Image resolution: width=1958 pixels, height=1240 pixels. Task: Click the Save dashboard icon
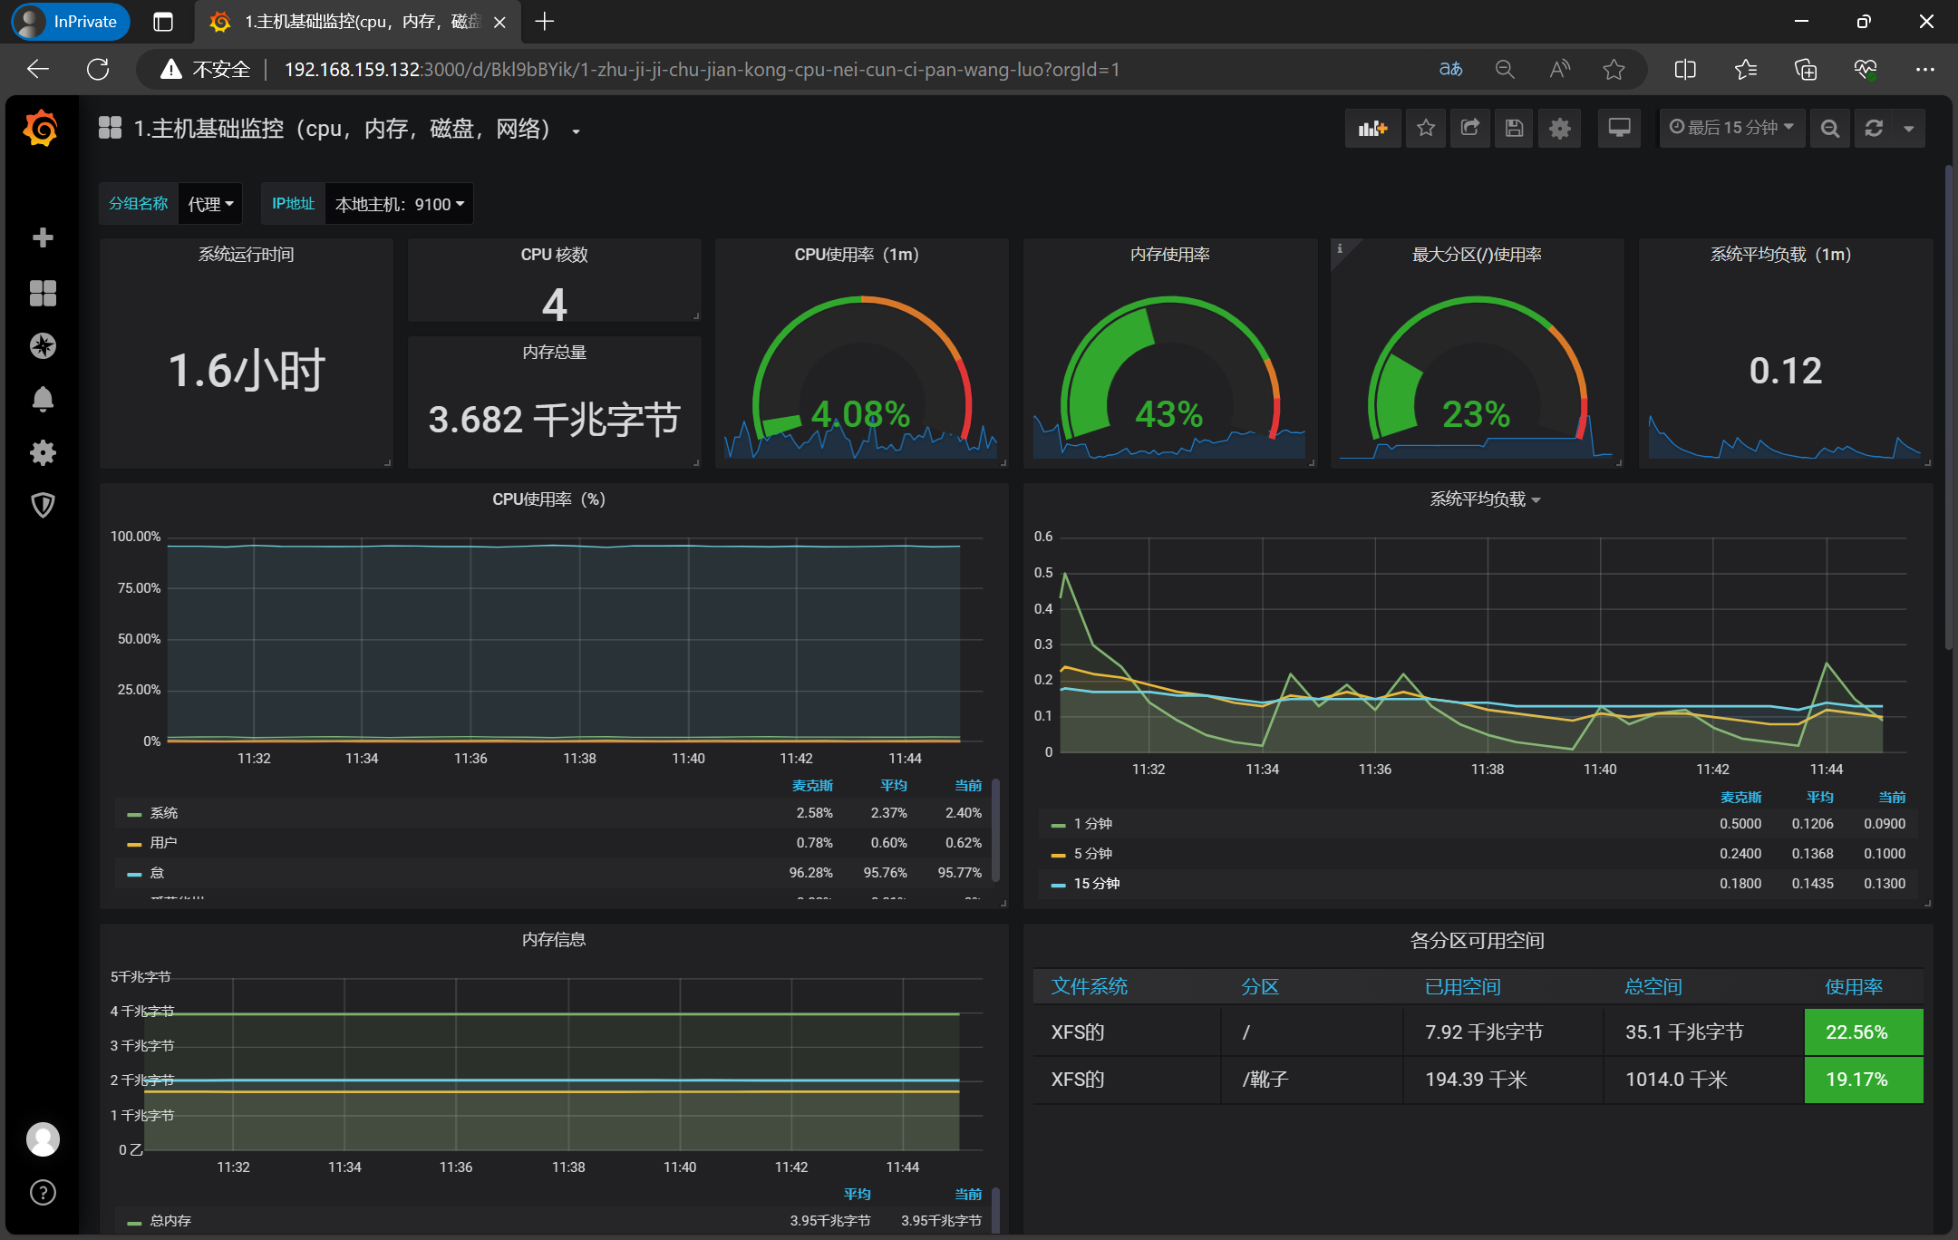pos(1514,129)
